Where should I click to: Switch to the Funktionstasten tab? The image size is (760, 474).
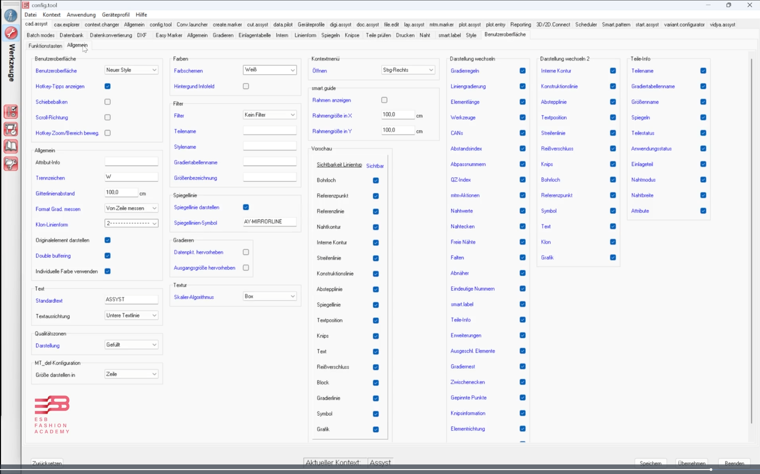pyautogui.click(x=45, y=46)
